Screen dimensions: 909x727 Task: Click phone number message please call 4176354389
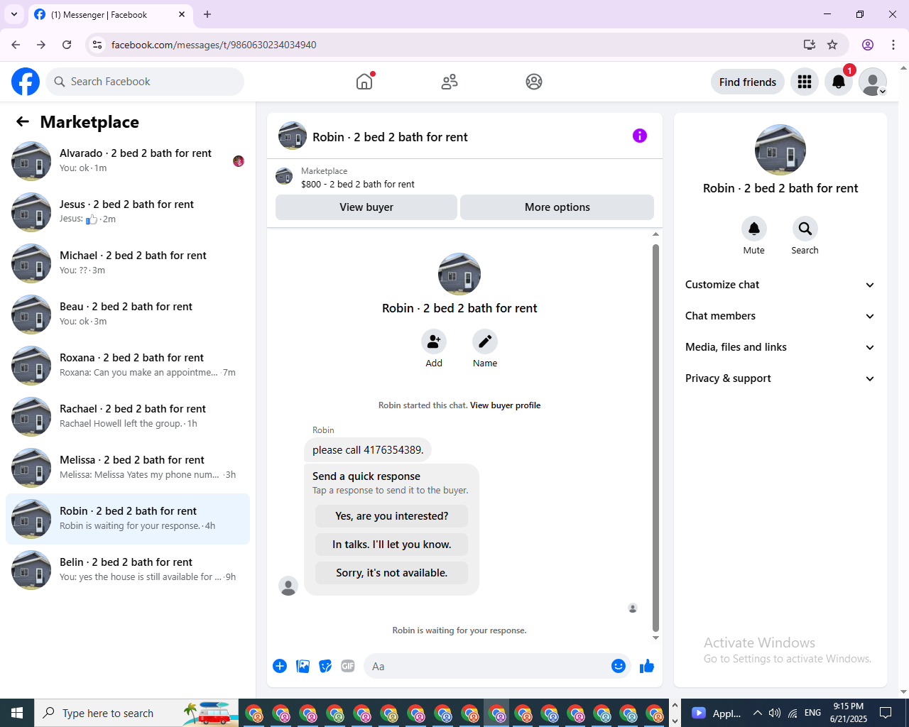coord(368,450)
